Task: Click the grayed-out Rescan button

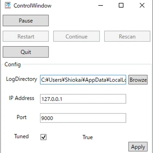Action: point(127,36)
